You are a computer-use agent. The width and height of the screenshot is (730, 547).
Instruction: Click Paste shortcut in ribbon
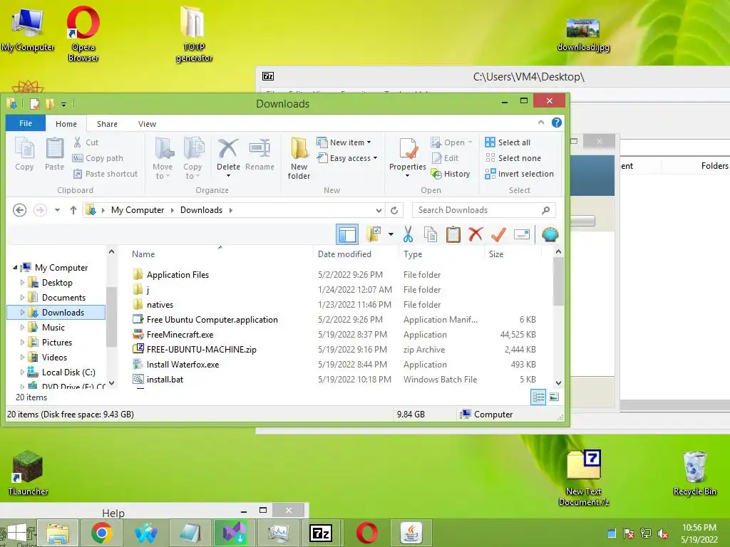click(x=106, y=174)
